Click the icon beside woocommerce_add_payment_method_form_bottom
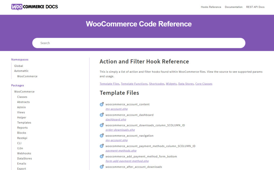Viewport: 274px width, 170px height. 102,156
